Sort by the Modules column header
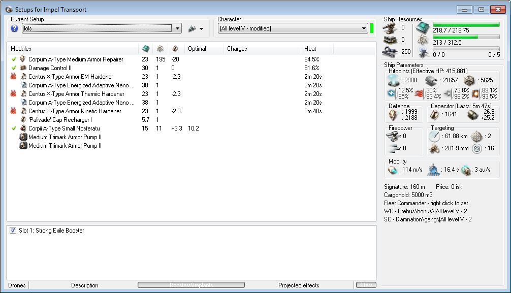The width and height of the screenshot is (511, 293). pos(74,49)
